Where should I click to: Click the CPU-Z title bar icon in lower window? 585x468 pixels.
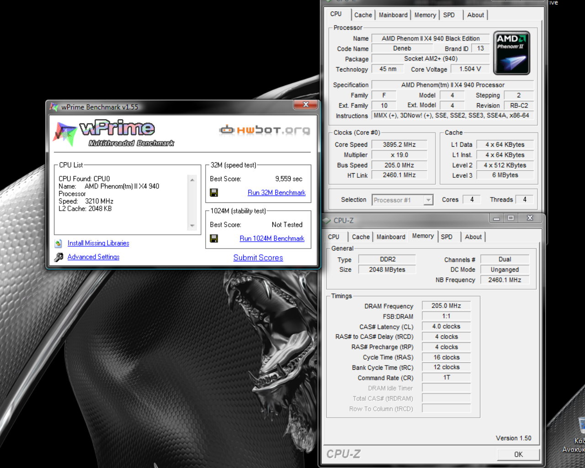pos(326,220)
